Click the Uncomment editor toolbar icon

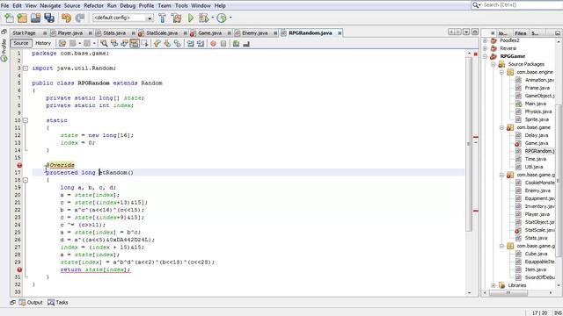(x=246, y=44)
